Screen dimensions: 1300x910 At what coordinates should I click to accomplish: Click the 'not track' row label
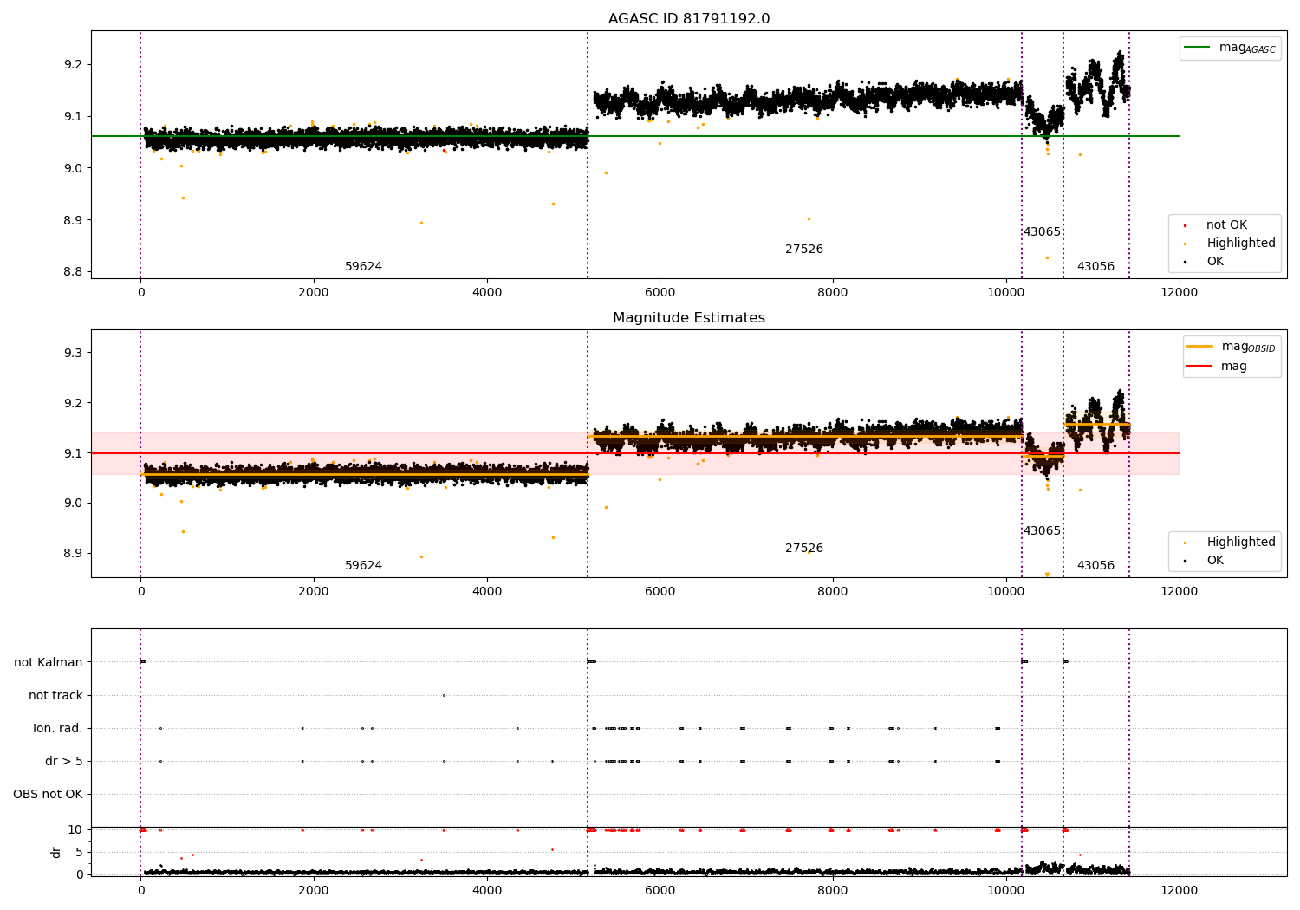click(55, 696)
